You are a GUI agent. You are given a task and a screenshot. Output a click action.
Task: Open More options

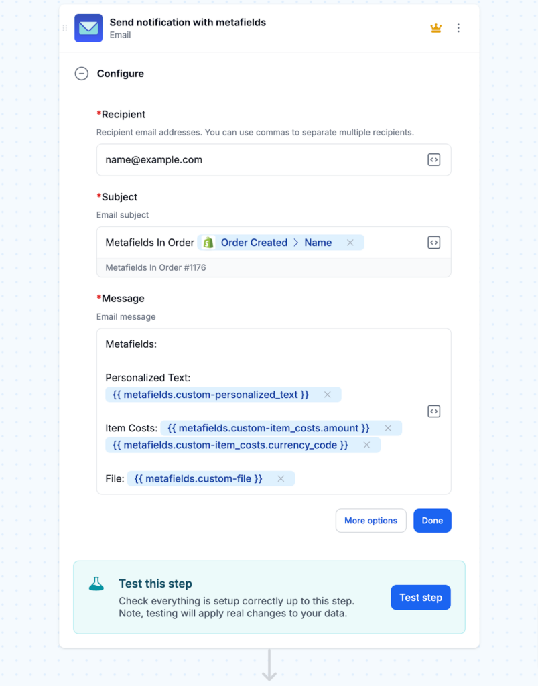pyautogui.click(x=371, y=521)
